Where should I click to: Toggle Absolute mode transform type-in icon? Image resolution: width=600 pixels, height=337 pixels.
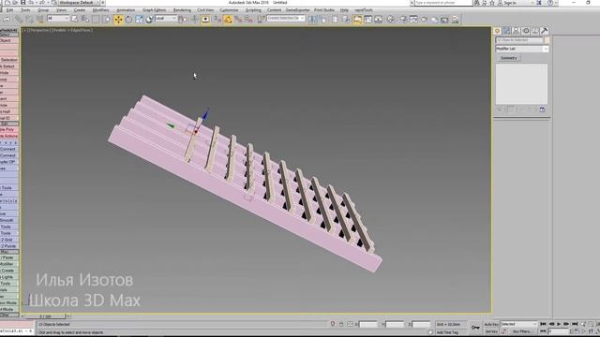[350, 324]
